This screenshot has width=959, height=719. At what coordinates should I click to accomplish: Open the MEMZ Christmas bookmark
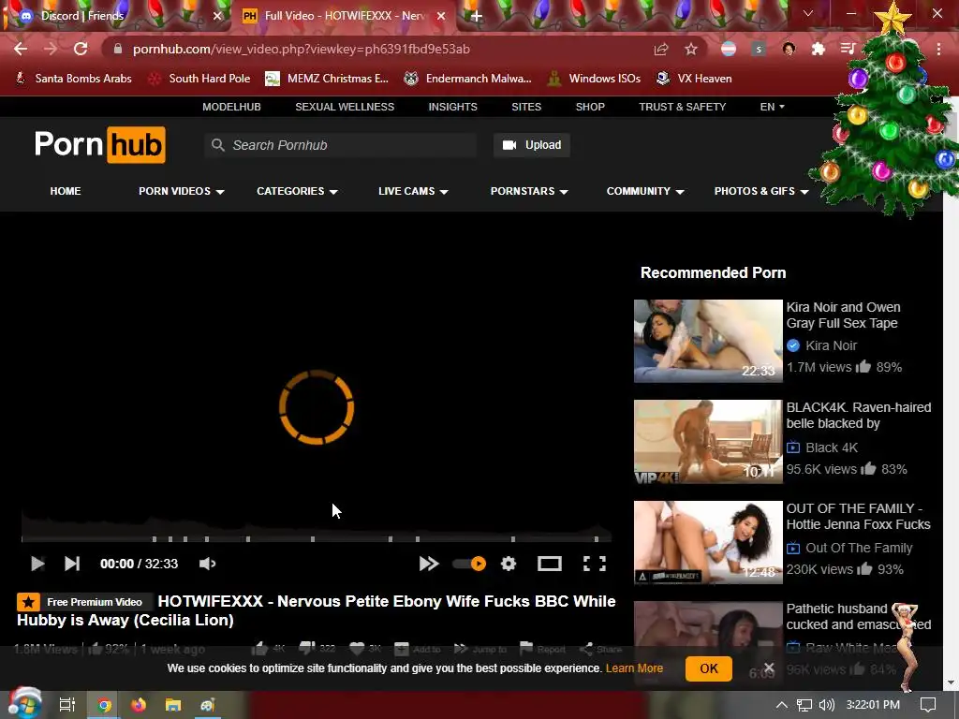point(327,79)
